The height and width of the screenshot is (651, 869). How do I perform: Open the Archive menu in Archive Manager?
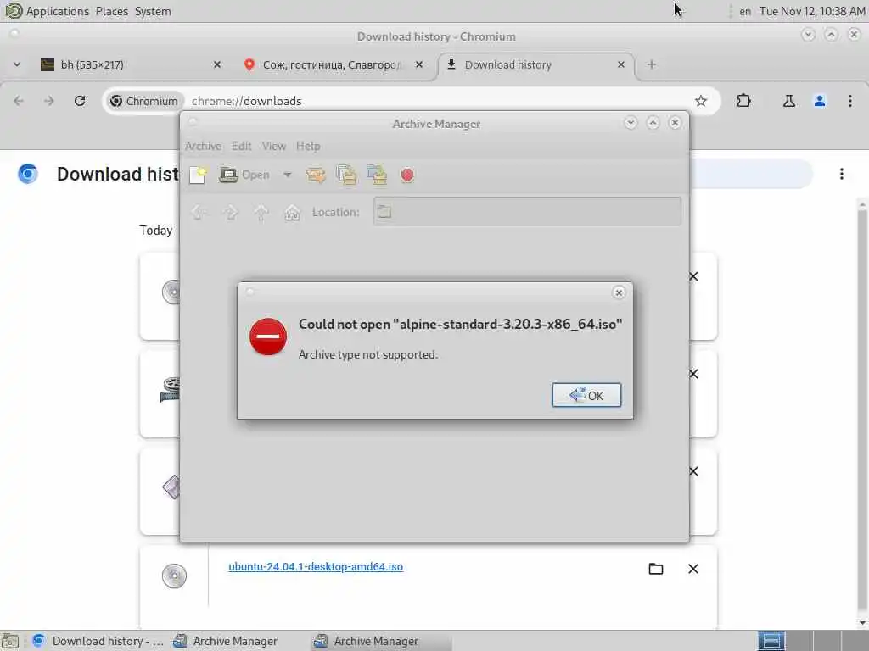(203, 146)
